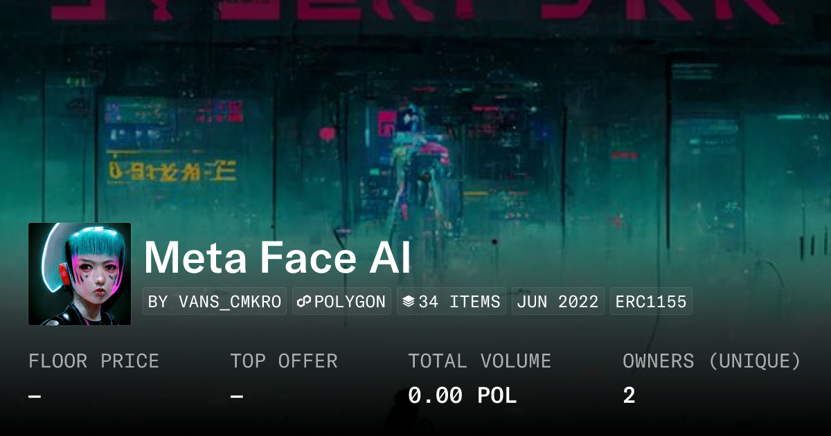Screen dimensions: 831x436
Task: Select the dash value under TOP OFFER
Action: 237,397
